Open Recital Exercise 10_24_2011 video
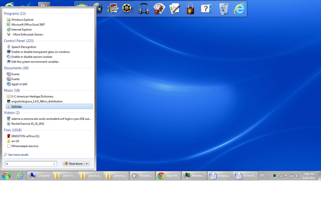 (49, 123)
